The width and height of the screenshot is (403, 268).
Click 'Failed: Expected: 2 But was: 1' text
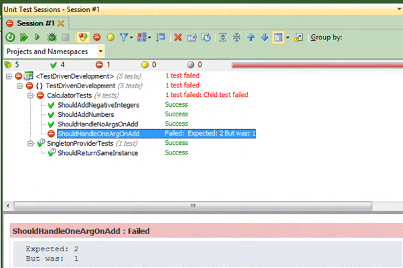pos(210,134)
